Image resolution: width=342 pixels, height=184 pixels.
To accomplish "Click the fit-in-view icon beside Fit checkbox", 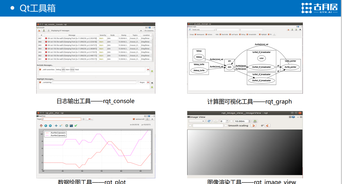I will 274,34.
